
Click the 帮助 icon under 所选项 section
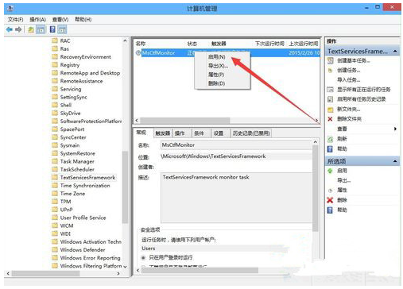330,210
